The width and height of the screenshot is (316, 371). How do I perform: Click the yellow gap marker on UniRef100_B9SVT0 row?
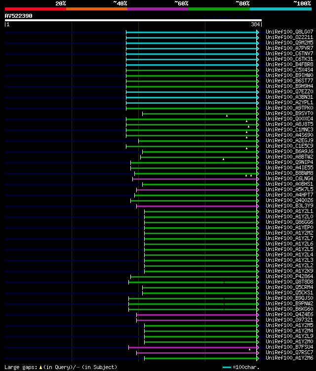[x=227, y=116]
